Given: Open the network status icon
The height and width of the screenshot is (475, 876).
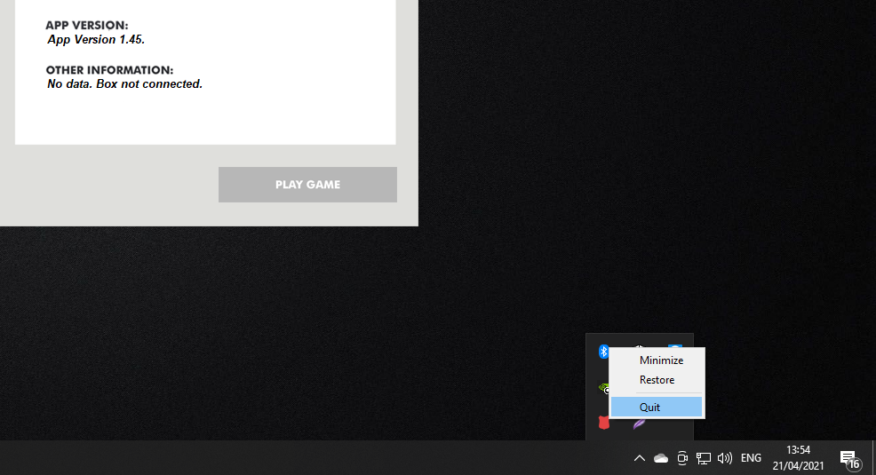Looking at the screenshot, I should (x=704, y=458).
